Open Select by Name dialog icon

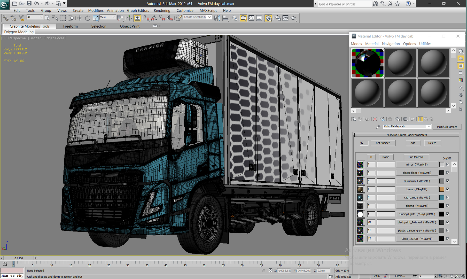tap(55, 18)
